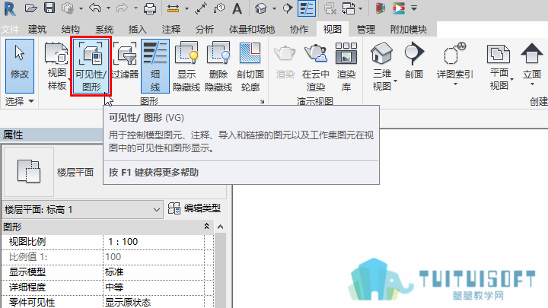This screenshot has width=548, height=308.
Task: Click the Undo arrow icon
Action: pyautogui.click(x=94, y=8)
